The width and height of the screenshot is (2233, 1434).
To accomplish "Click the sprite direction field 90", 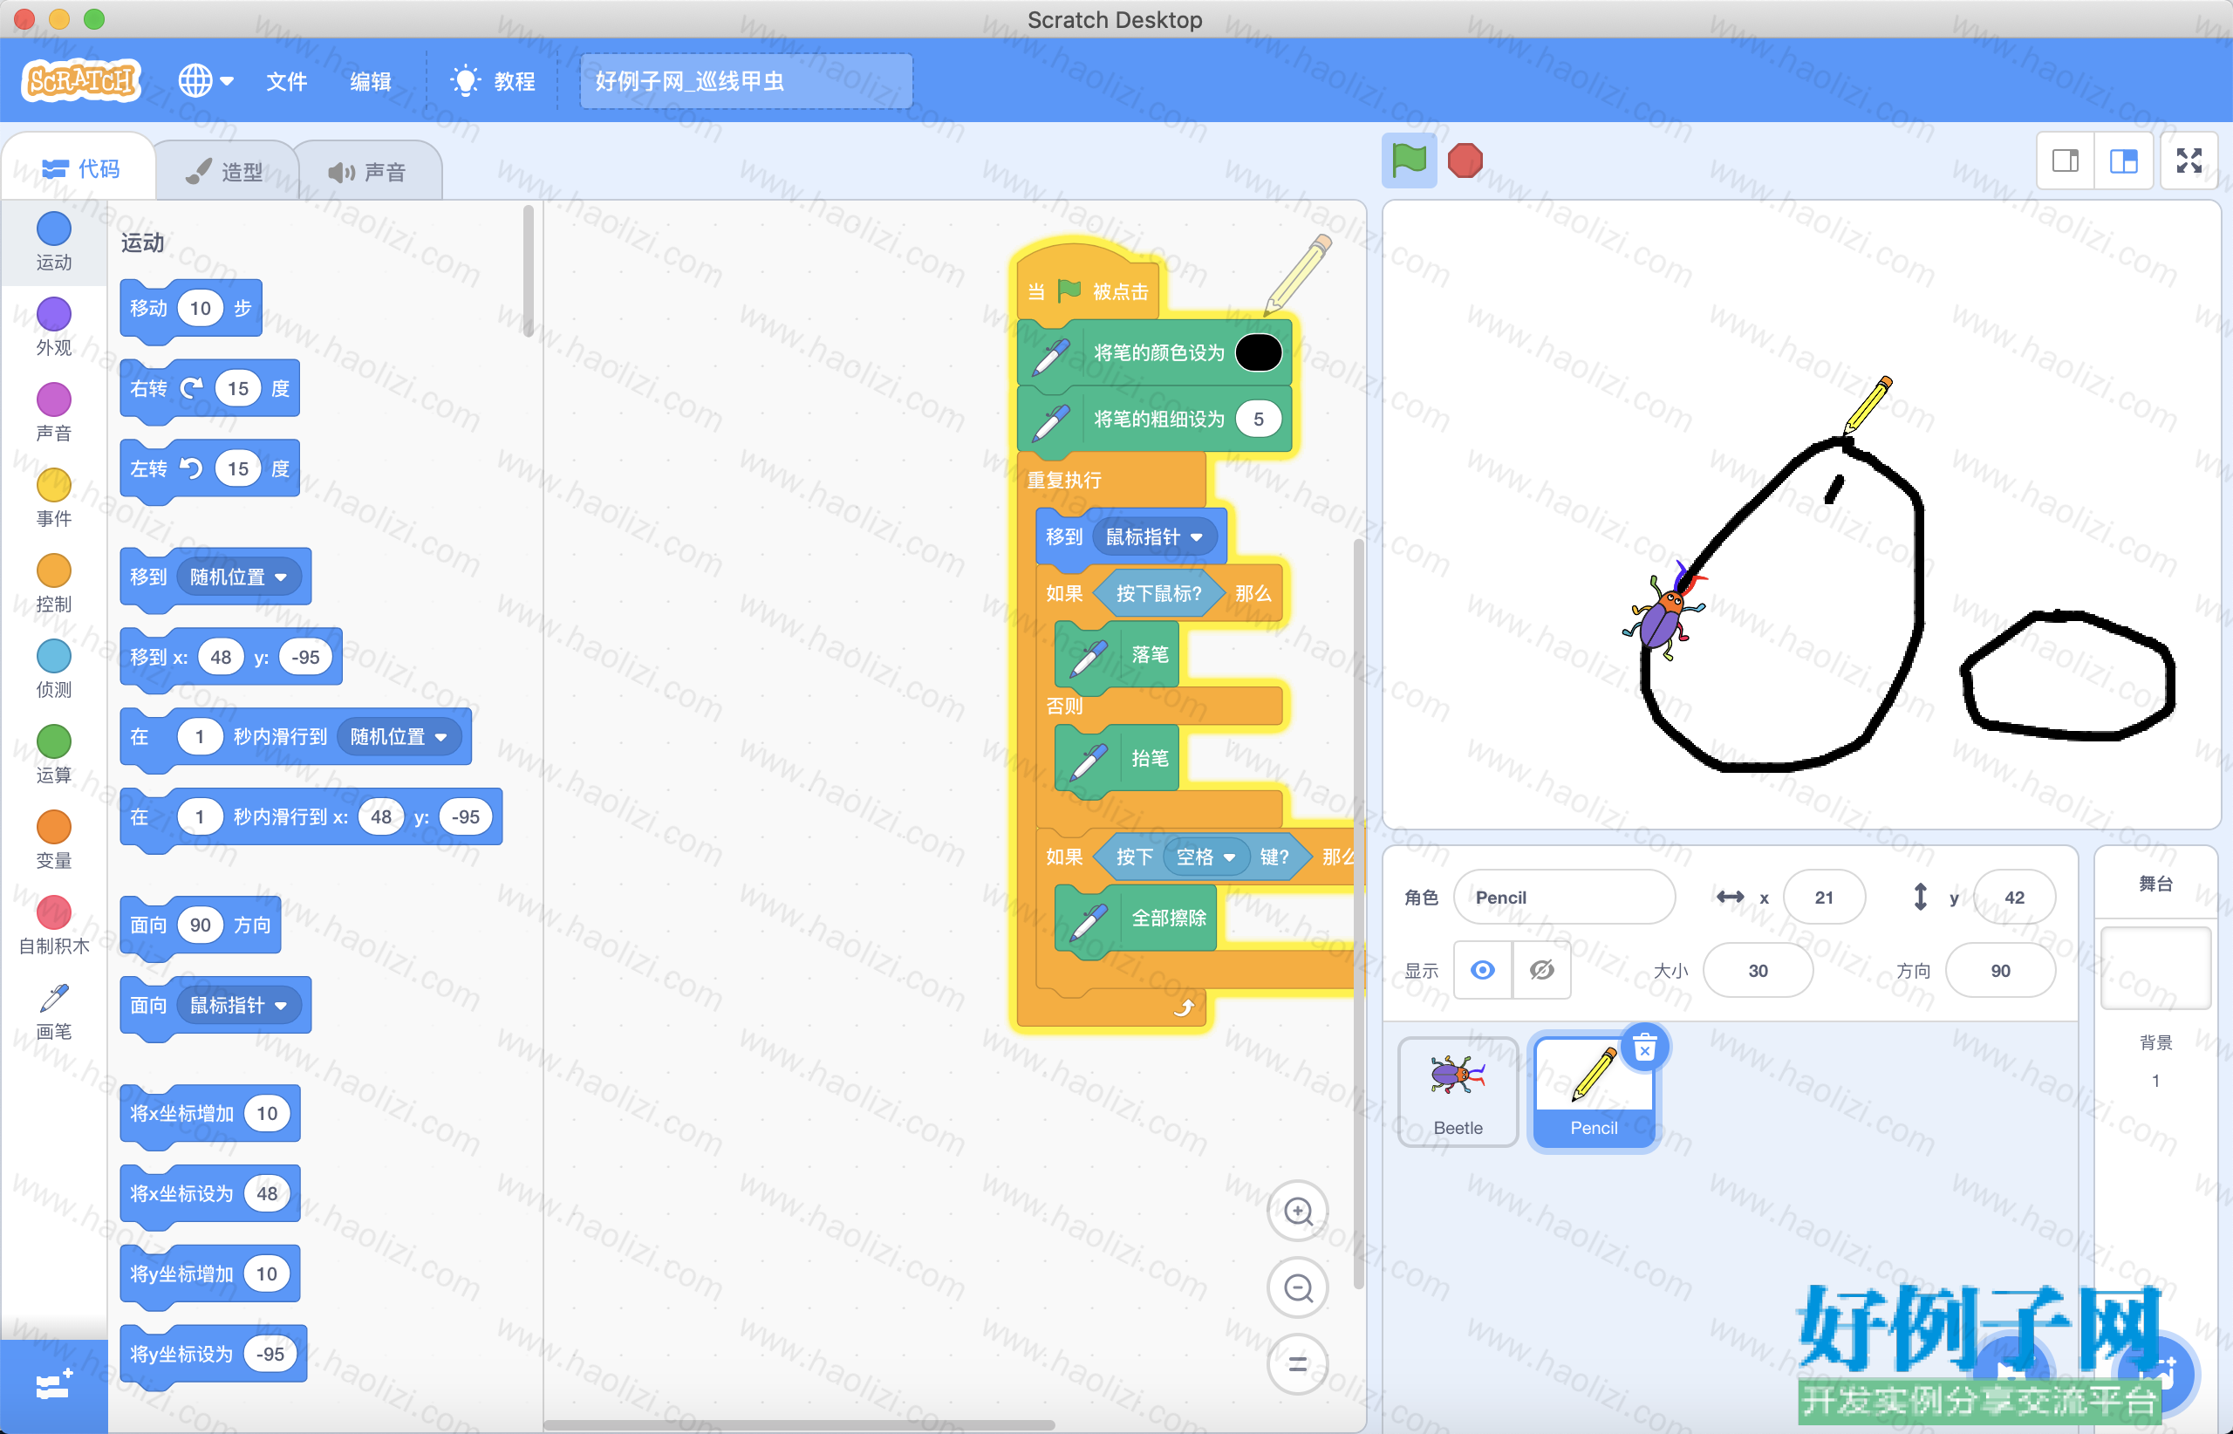I will click(x=2000, y=970).
